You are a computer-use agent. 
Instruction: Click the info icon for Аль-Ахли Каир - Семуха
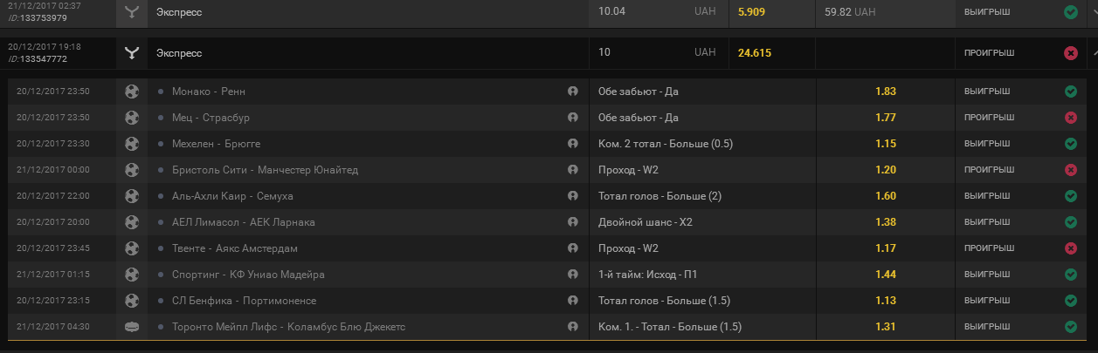573,196
